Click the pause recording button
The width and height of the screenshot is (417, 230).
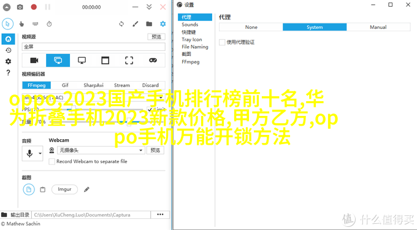coord(48,7)
